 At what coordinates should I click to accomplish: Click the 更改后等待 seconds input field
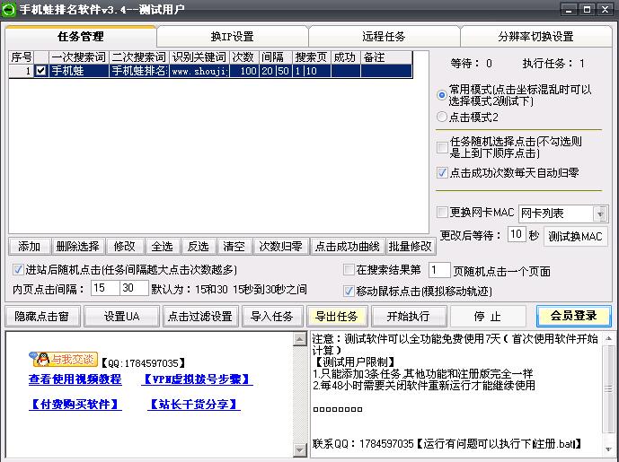516,234
